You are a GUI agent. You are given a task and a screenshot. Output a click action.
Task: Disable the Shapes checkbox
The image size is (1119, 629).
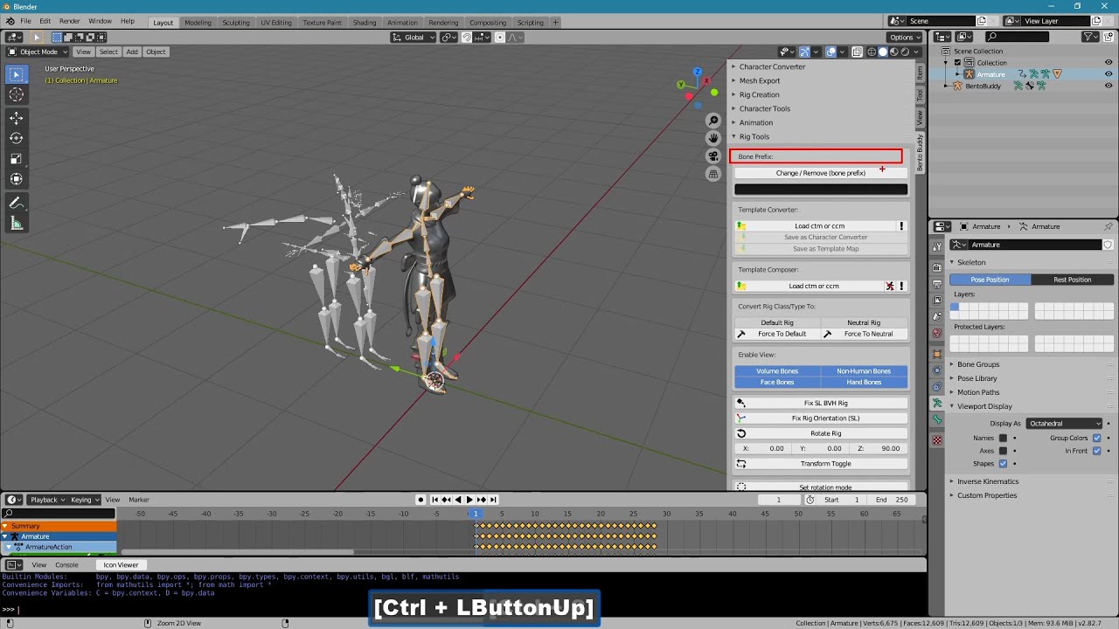point(1003,463)
